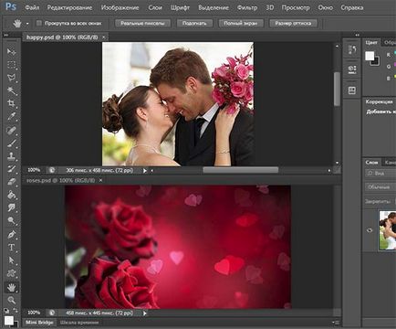Image resolution: width=396 pixels, height=329 pixels.
Task: Select the Eyedropper tool
Action: tap(11, 116)
